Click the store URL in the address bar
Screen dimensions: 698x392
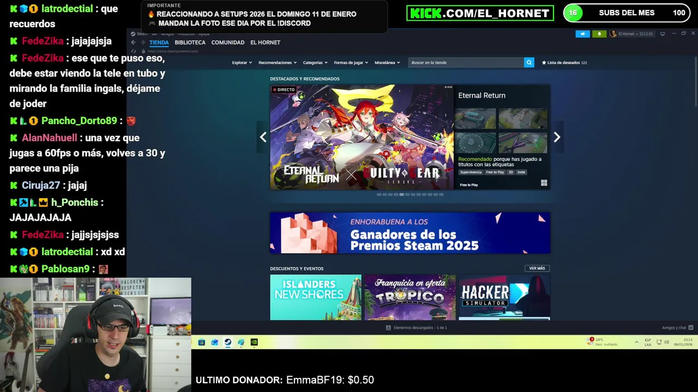tap(173, 51)
